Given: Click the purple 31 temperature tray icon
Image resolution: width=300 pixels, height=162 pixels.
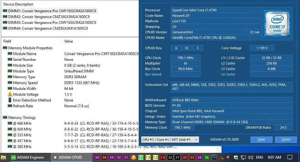Looking at the screenshot, I should [126, 157].
